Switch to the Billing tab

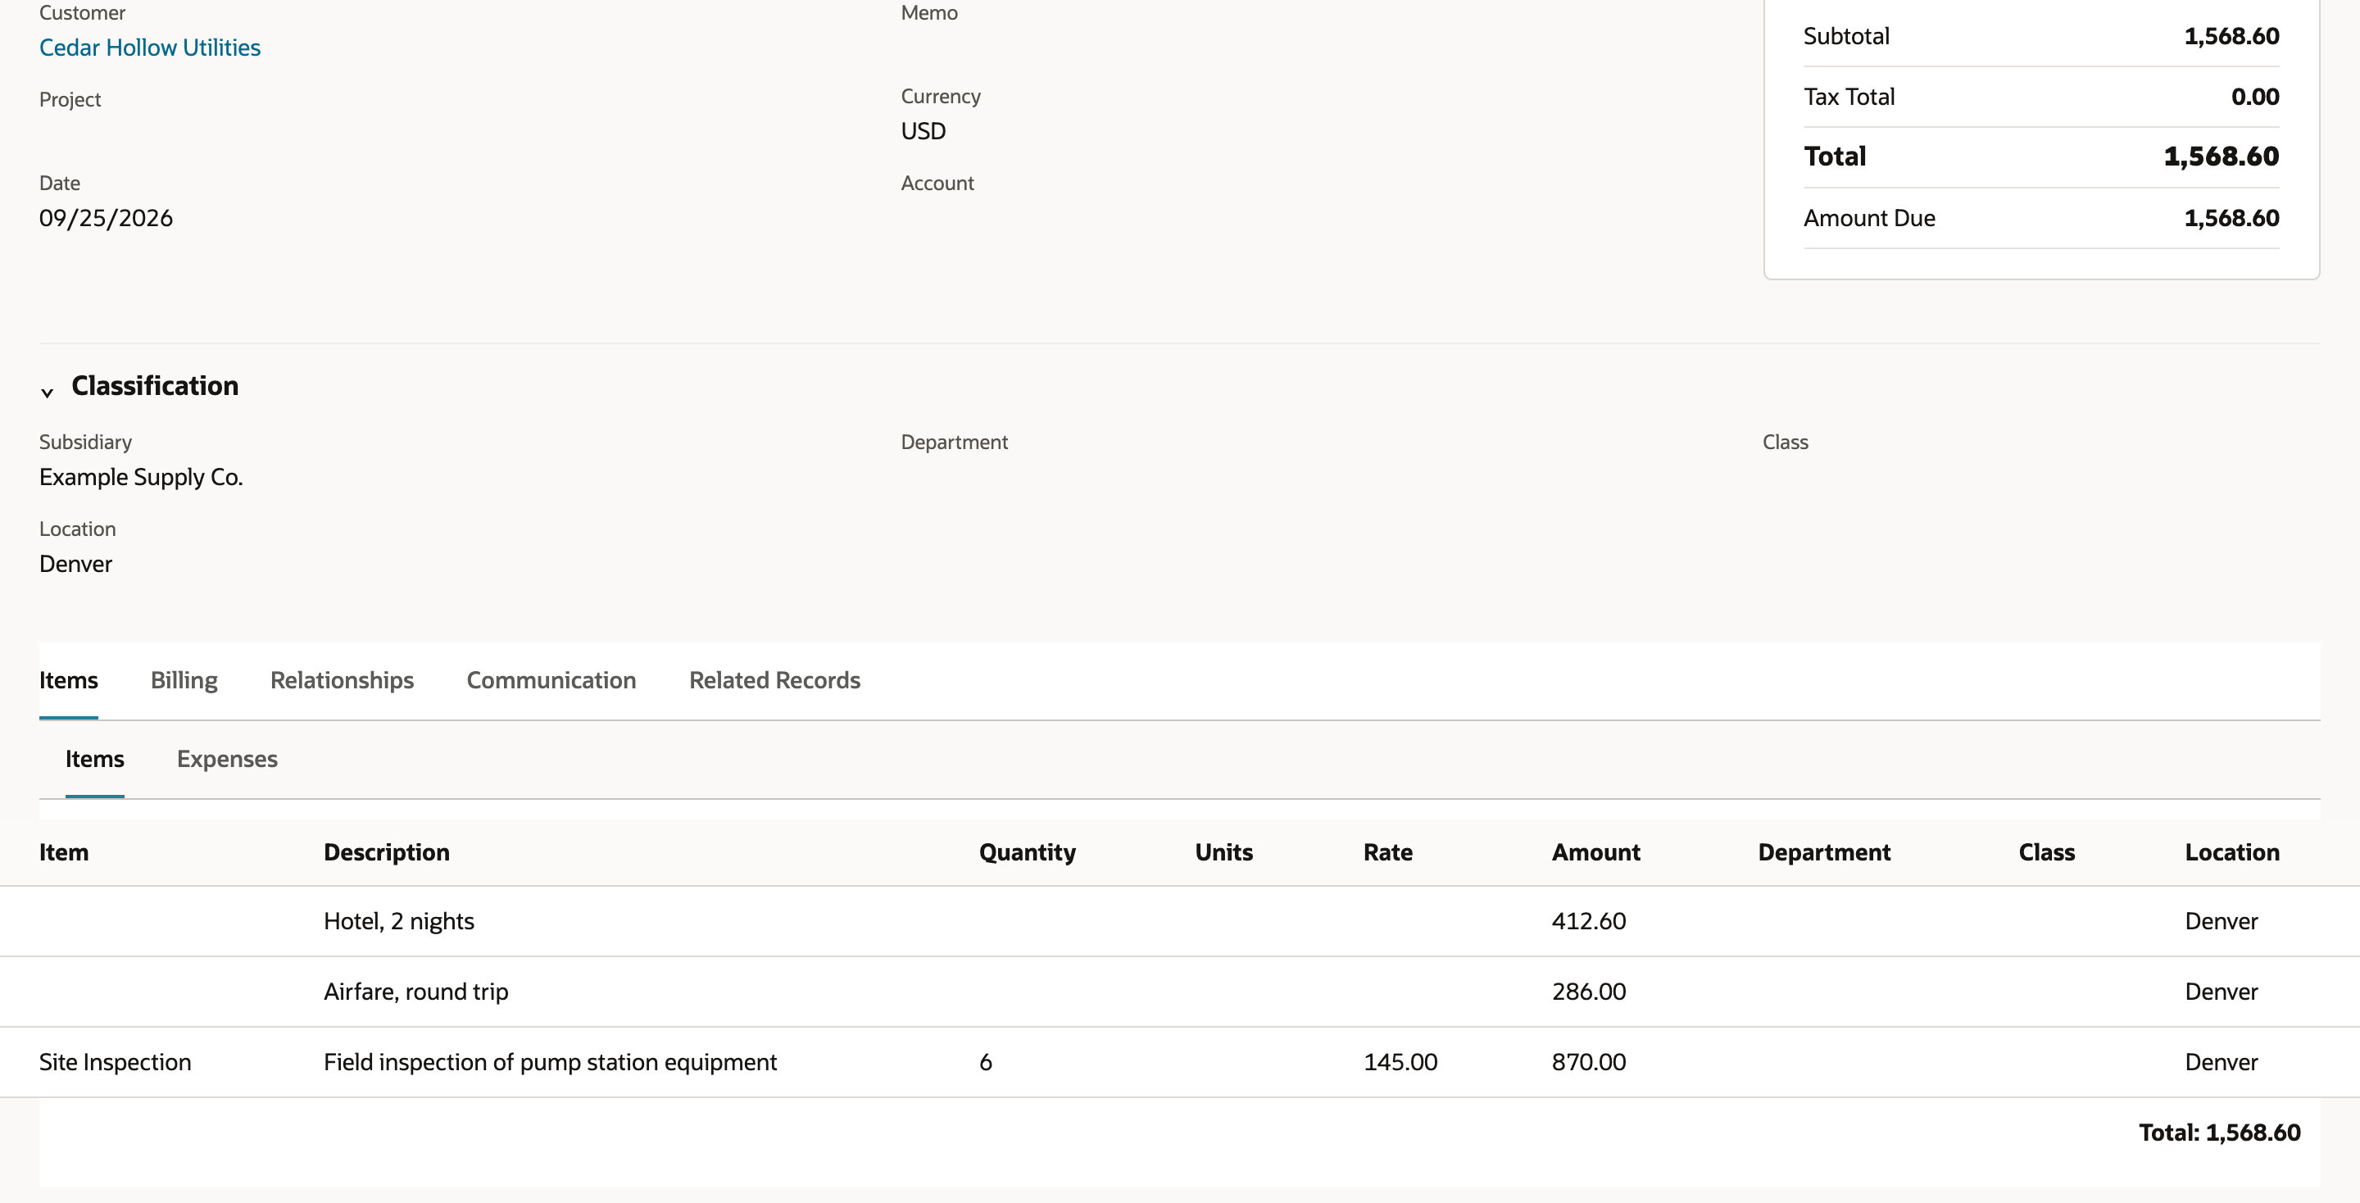tap(184, 680)
